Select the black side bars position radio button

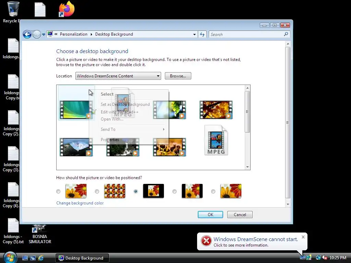click(x=174, y=191)
